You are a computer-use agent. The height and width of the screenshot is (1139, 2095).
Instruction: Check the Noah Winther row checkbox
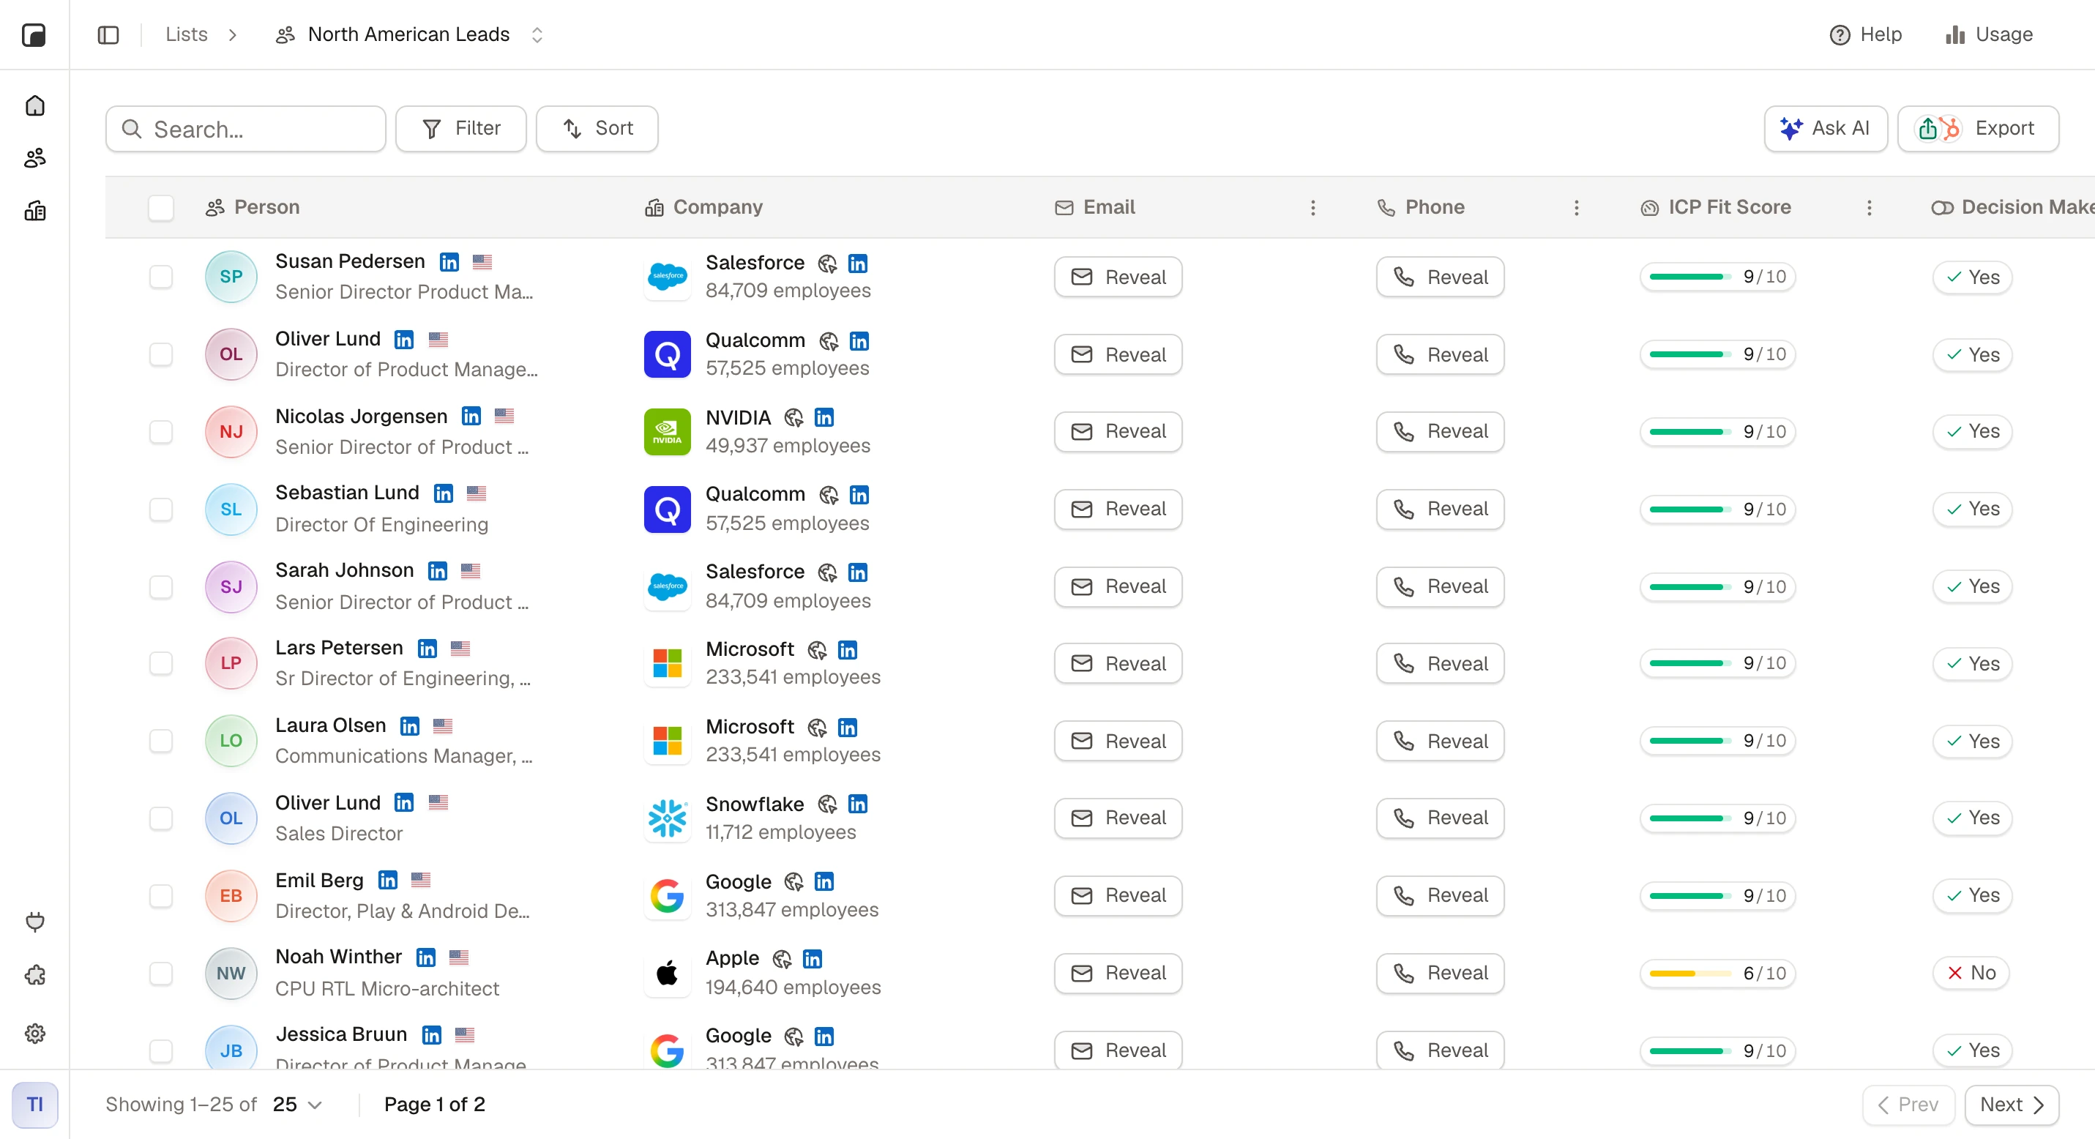161,973
